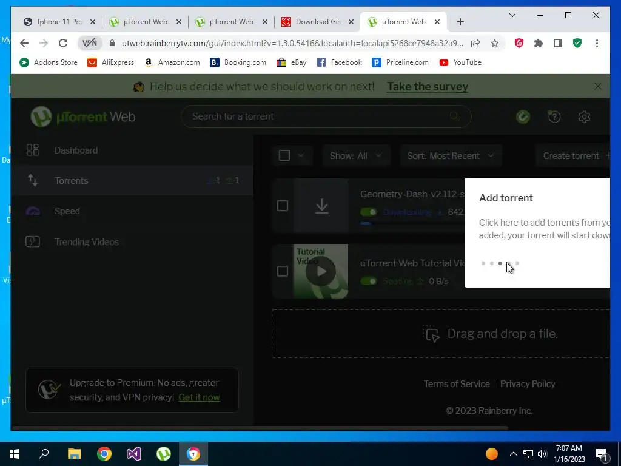621x466 pixels.
Task: Open Privacy Policy link
Action: click(x=528, y=384)
